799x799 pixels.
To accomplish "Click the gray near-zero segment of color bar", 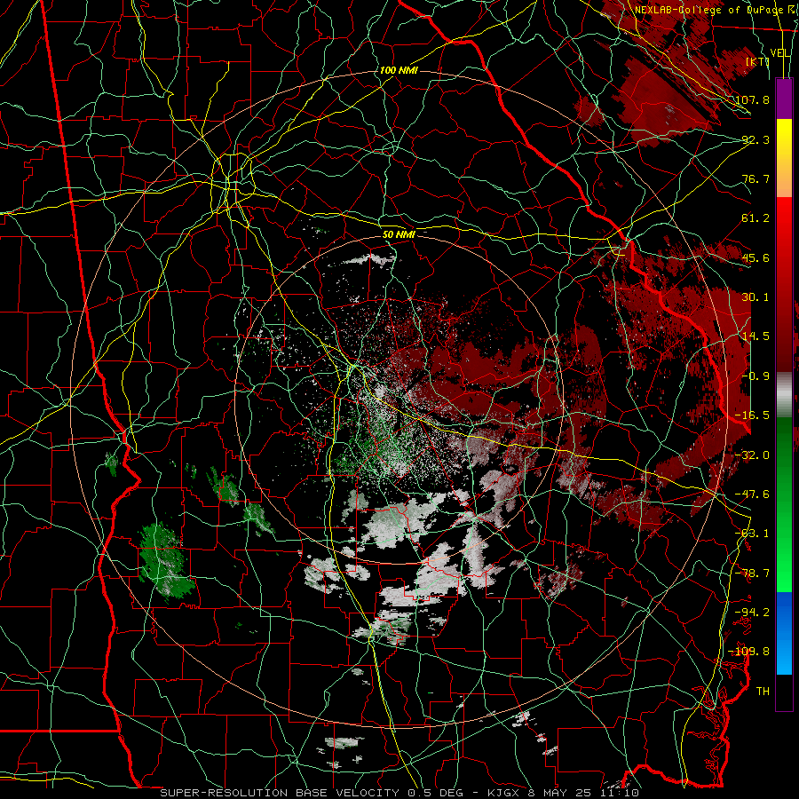I will [784, 395].
